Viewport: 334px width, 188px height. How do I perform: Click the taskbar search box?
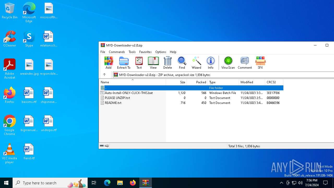tap(50, 183)
